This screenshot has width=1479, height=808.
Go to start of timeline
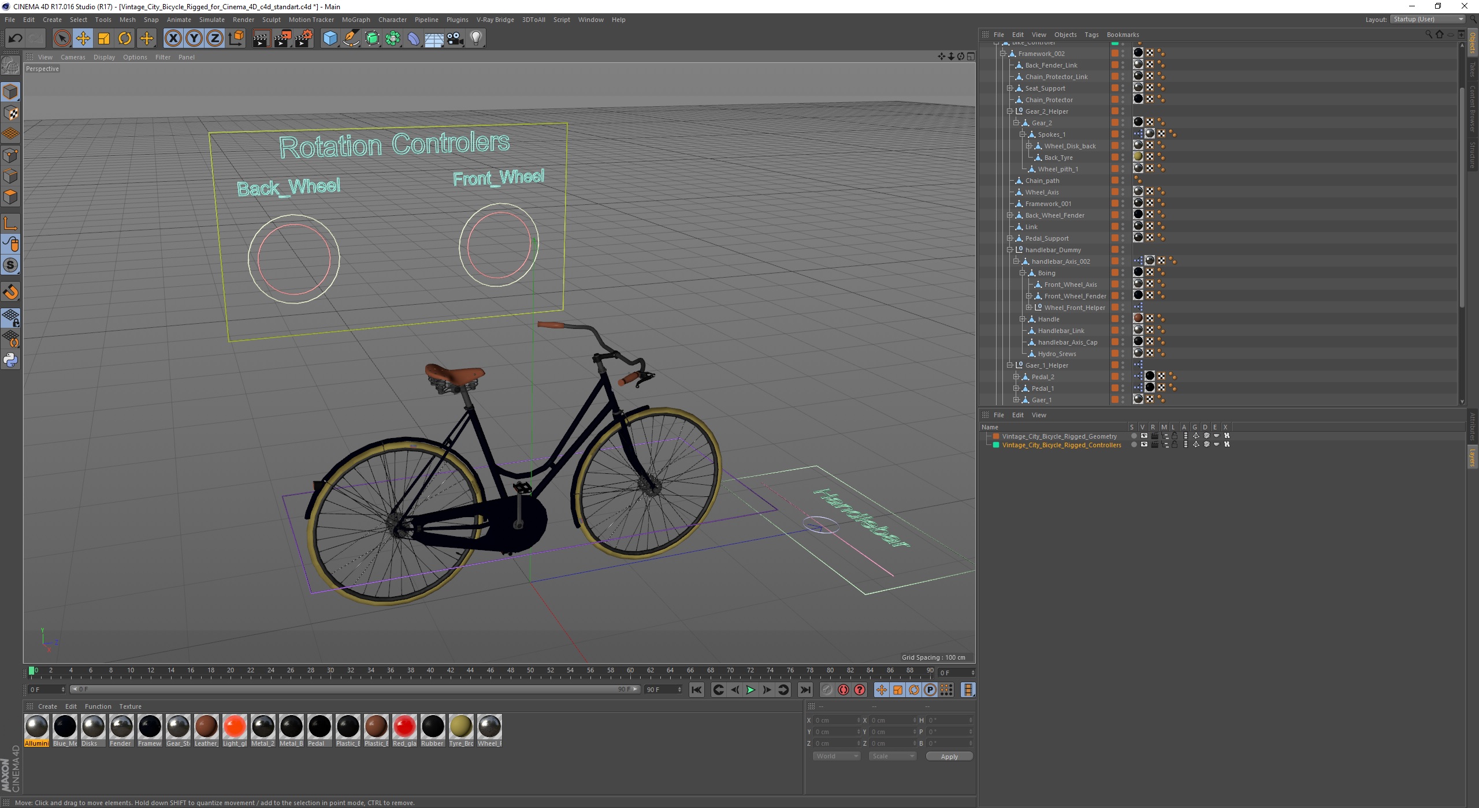coord(697,690)
